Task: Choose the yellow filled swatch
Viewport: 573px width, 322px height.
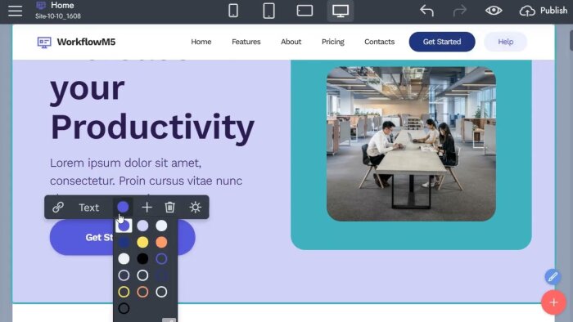Action: [x=142, y=242]
